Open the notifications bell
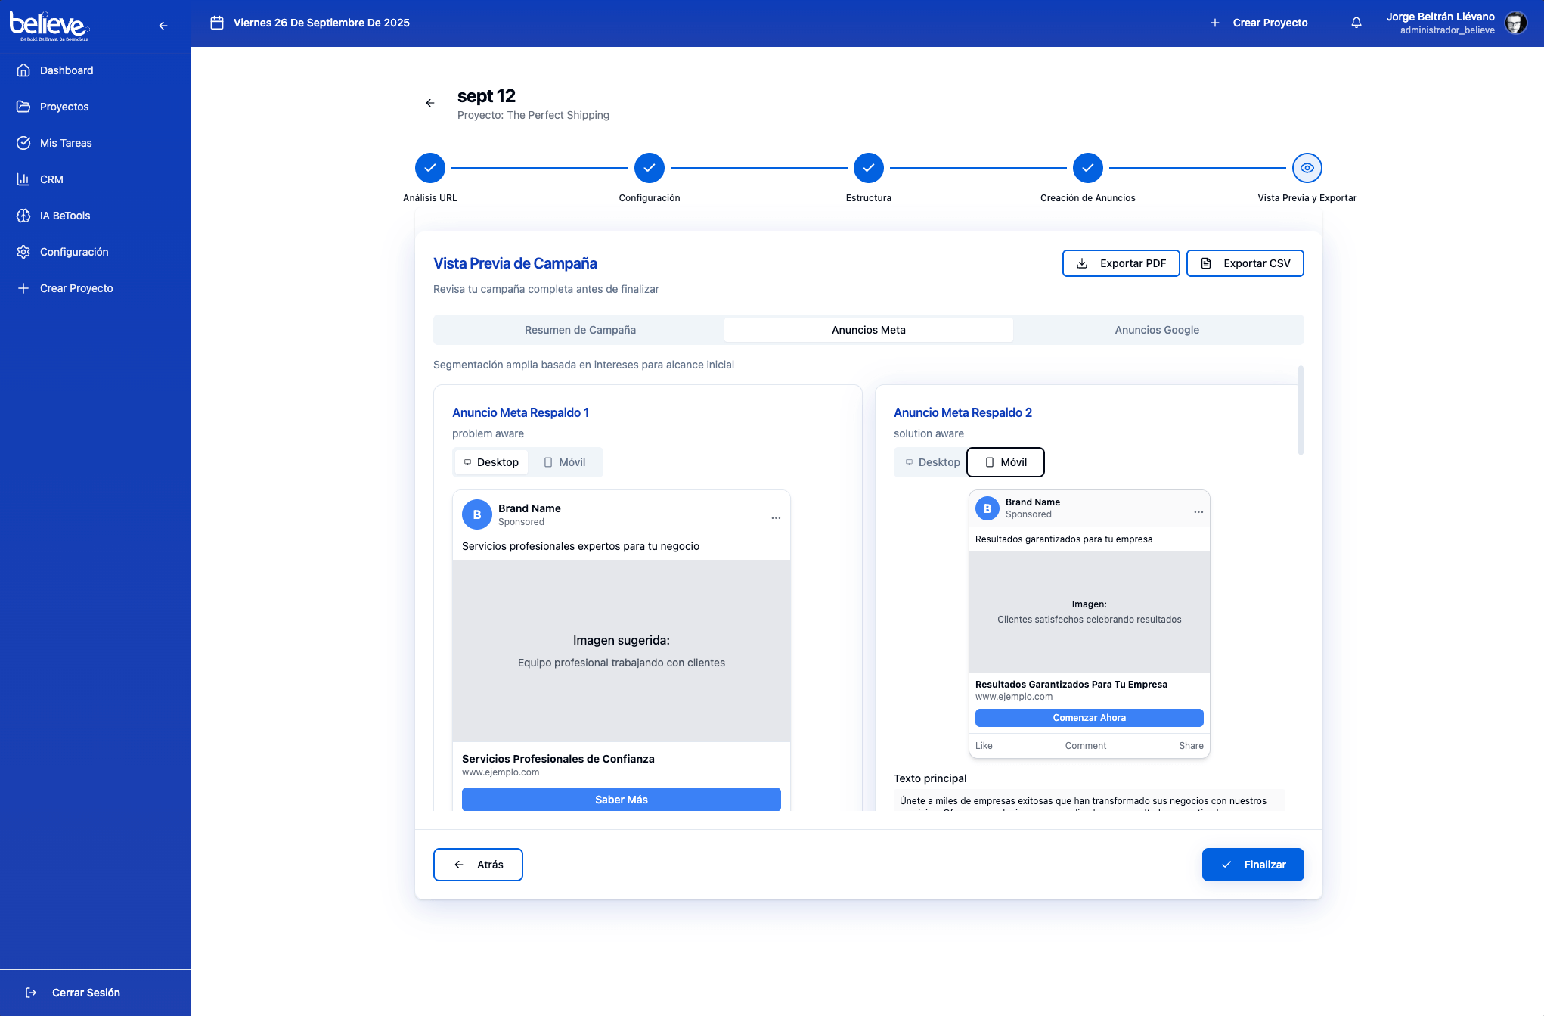Viewport: 1544px width, 1016px height. 1356,23
